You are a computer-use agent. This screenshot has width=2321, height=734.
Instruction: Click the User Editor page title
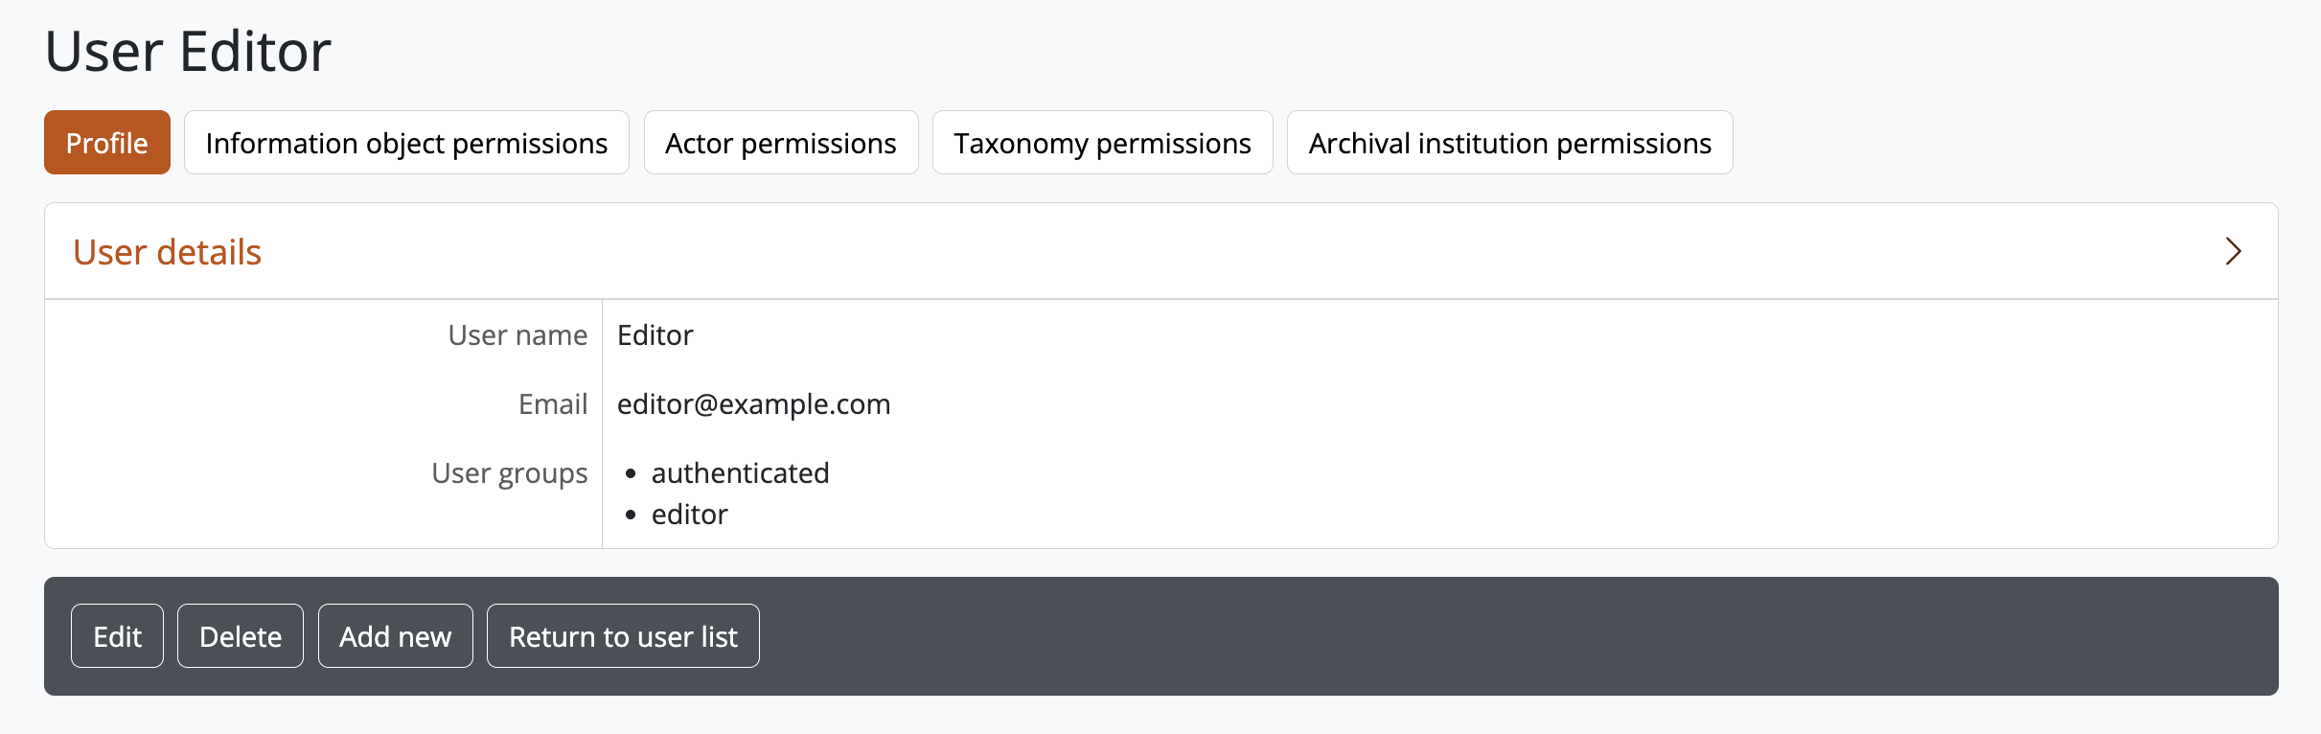(x=188, y=52)
